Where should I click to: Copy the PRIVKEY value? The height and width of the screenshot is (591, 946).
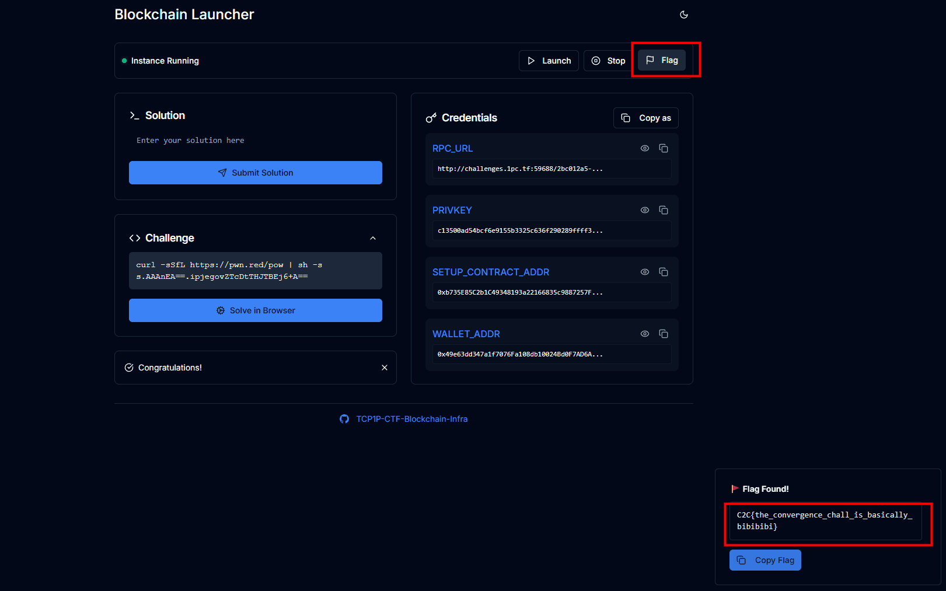coord(664,210)
